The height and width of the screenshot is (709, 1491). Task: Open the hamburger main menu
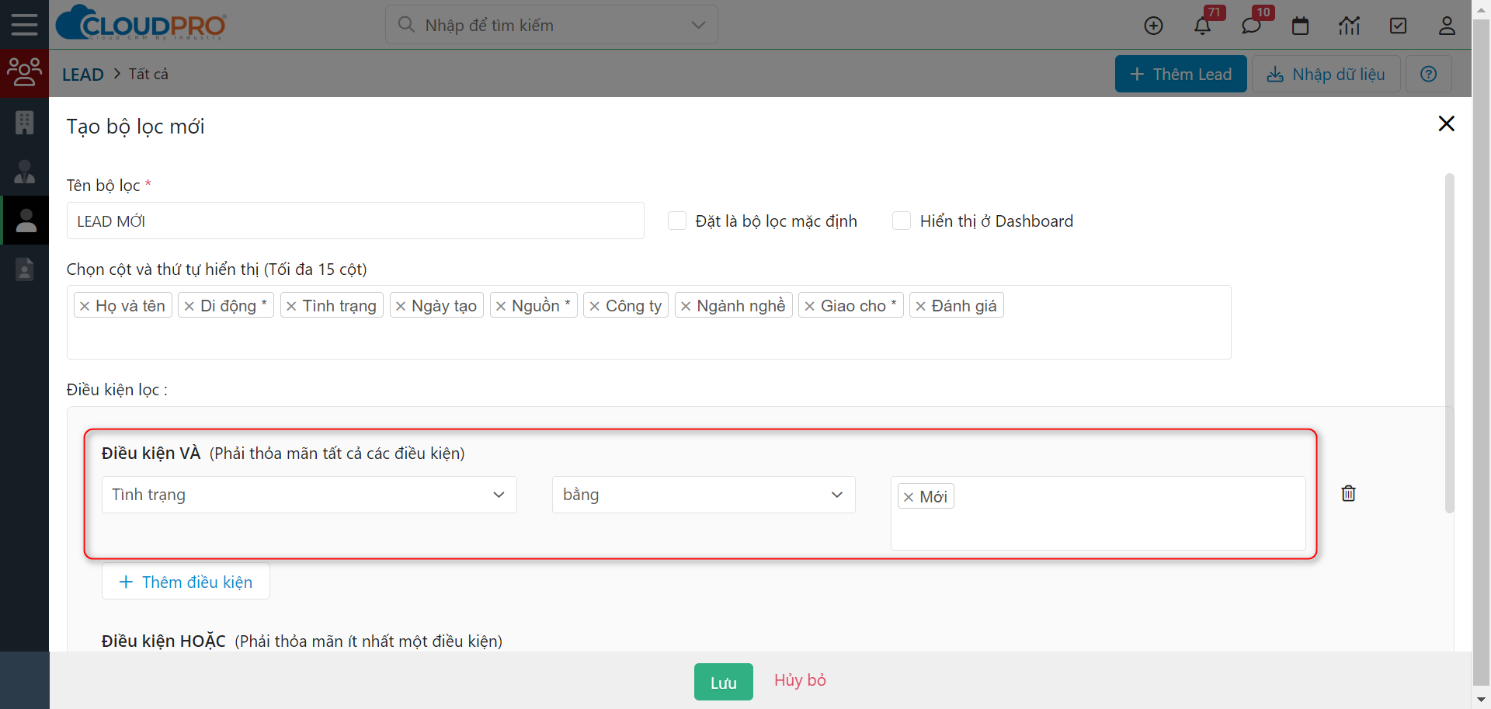click(24, 25)
